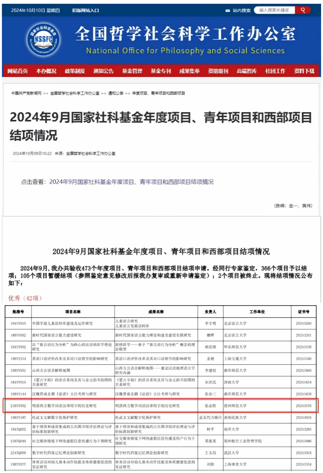The height and width of the screenshot is (473, 323).
Task: Open the 旧版网站入口 link
Action: (85, 11)
